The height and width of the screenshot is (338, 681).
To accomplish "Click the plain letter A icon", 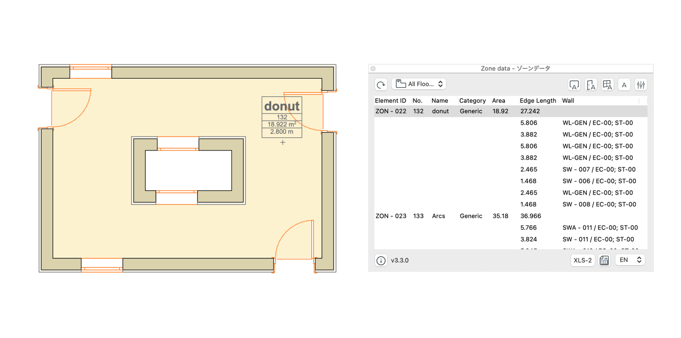I will click(624, 84).
